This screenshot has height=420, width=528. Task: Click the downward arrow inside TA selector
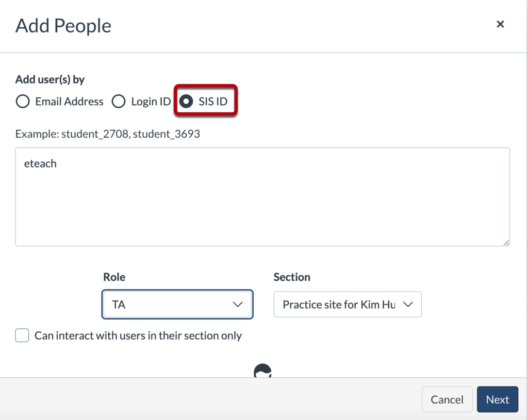click(x=238, y=305)
